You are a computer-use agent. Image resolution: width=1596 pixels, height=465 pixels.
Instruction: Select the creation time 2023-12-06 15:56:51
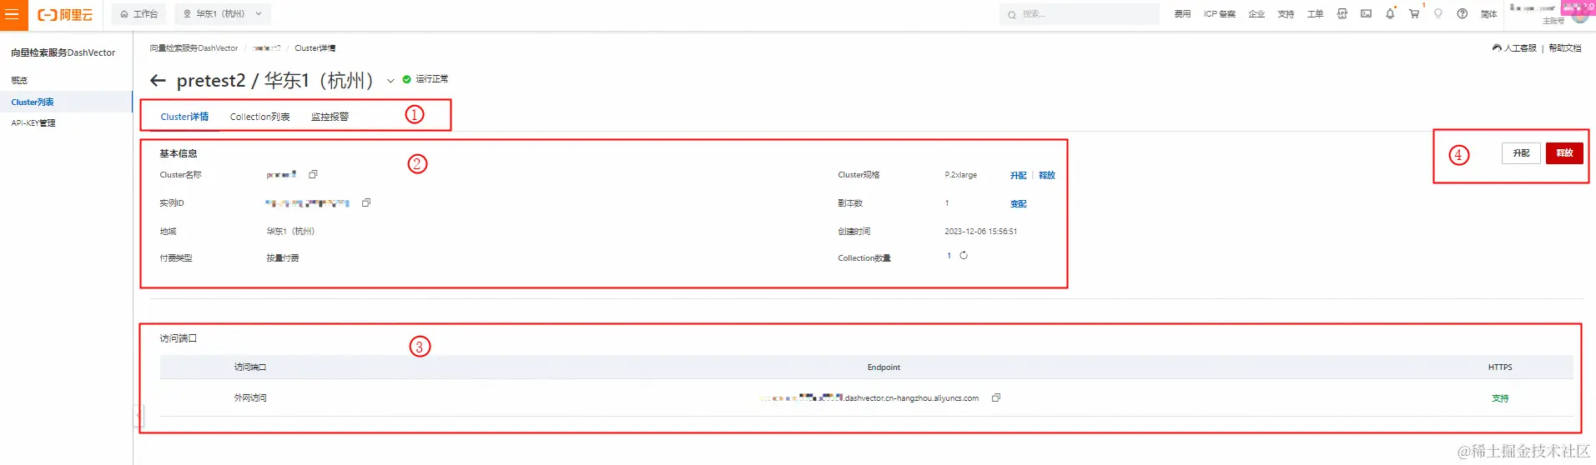click(x=980, y=232)
